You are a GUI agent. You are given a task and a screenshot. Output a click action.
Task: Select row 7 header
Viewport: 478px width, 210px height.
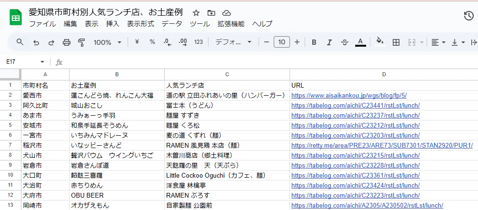click(10, 145)
